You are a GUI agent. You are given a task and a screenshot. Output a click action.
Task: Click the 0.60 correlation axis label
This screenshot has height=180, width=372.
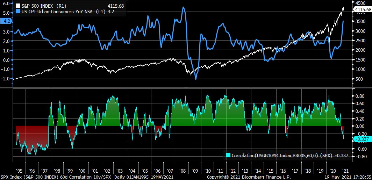click(360, 103)
